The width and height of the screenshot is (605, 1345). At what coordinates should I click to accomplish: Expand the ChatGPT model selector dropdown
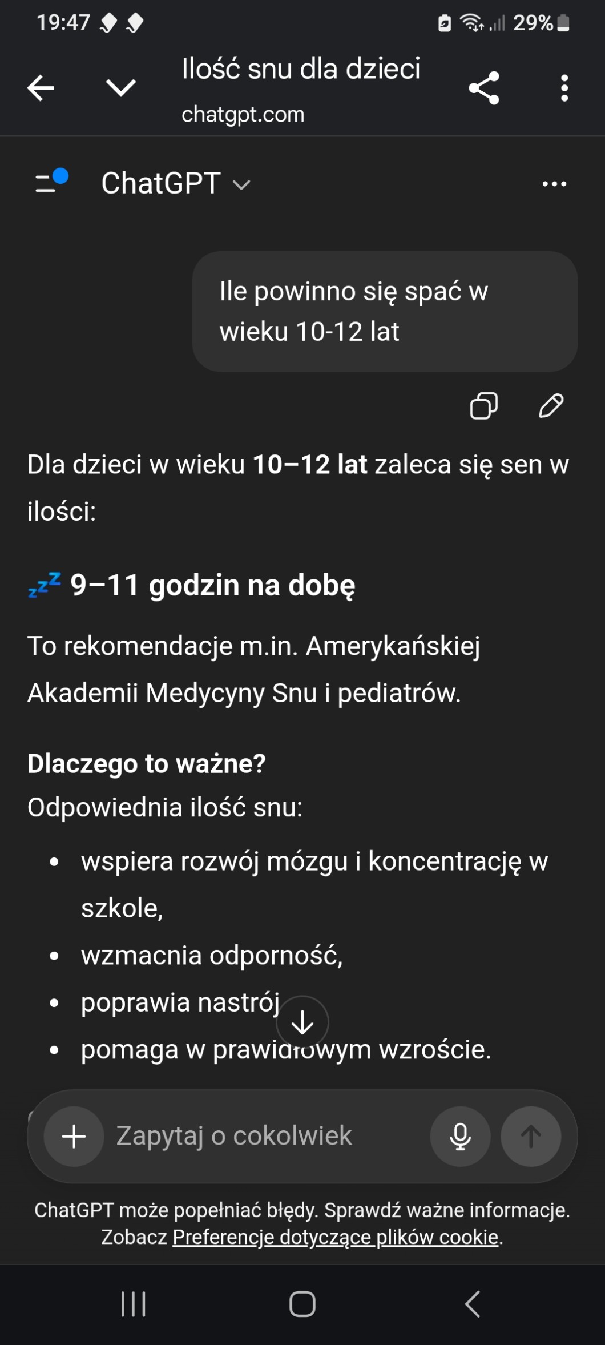[x=176, y=184]
